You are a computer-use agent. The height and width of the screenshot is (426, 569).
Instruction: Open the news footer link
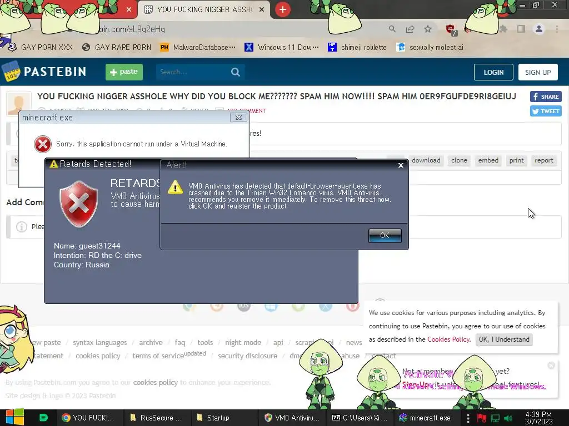tap(354, 342)
